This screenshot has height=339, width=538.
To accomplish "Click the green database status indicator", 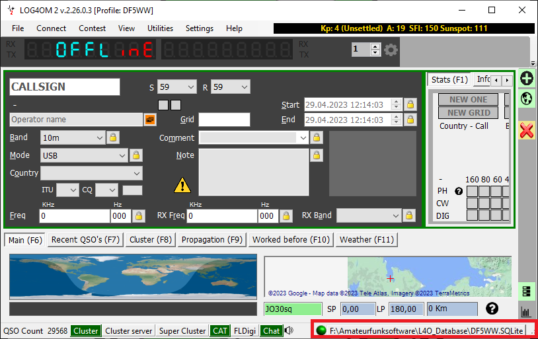I will [x=321, y=330].
